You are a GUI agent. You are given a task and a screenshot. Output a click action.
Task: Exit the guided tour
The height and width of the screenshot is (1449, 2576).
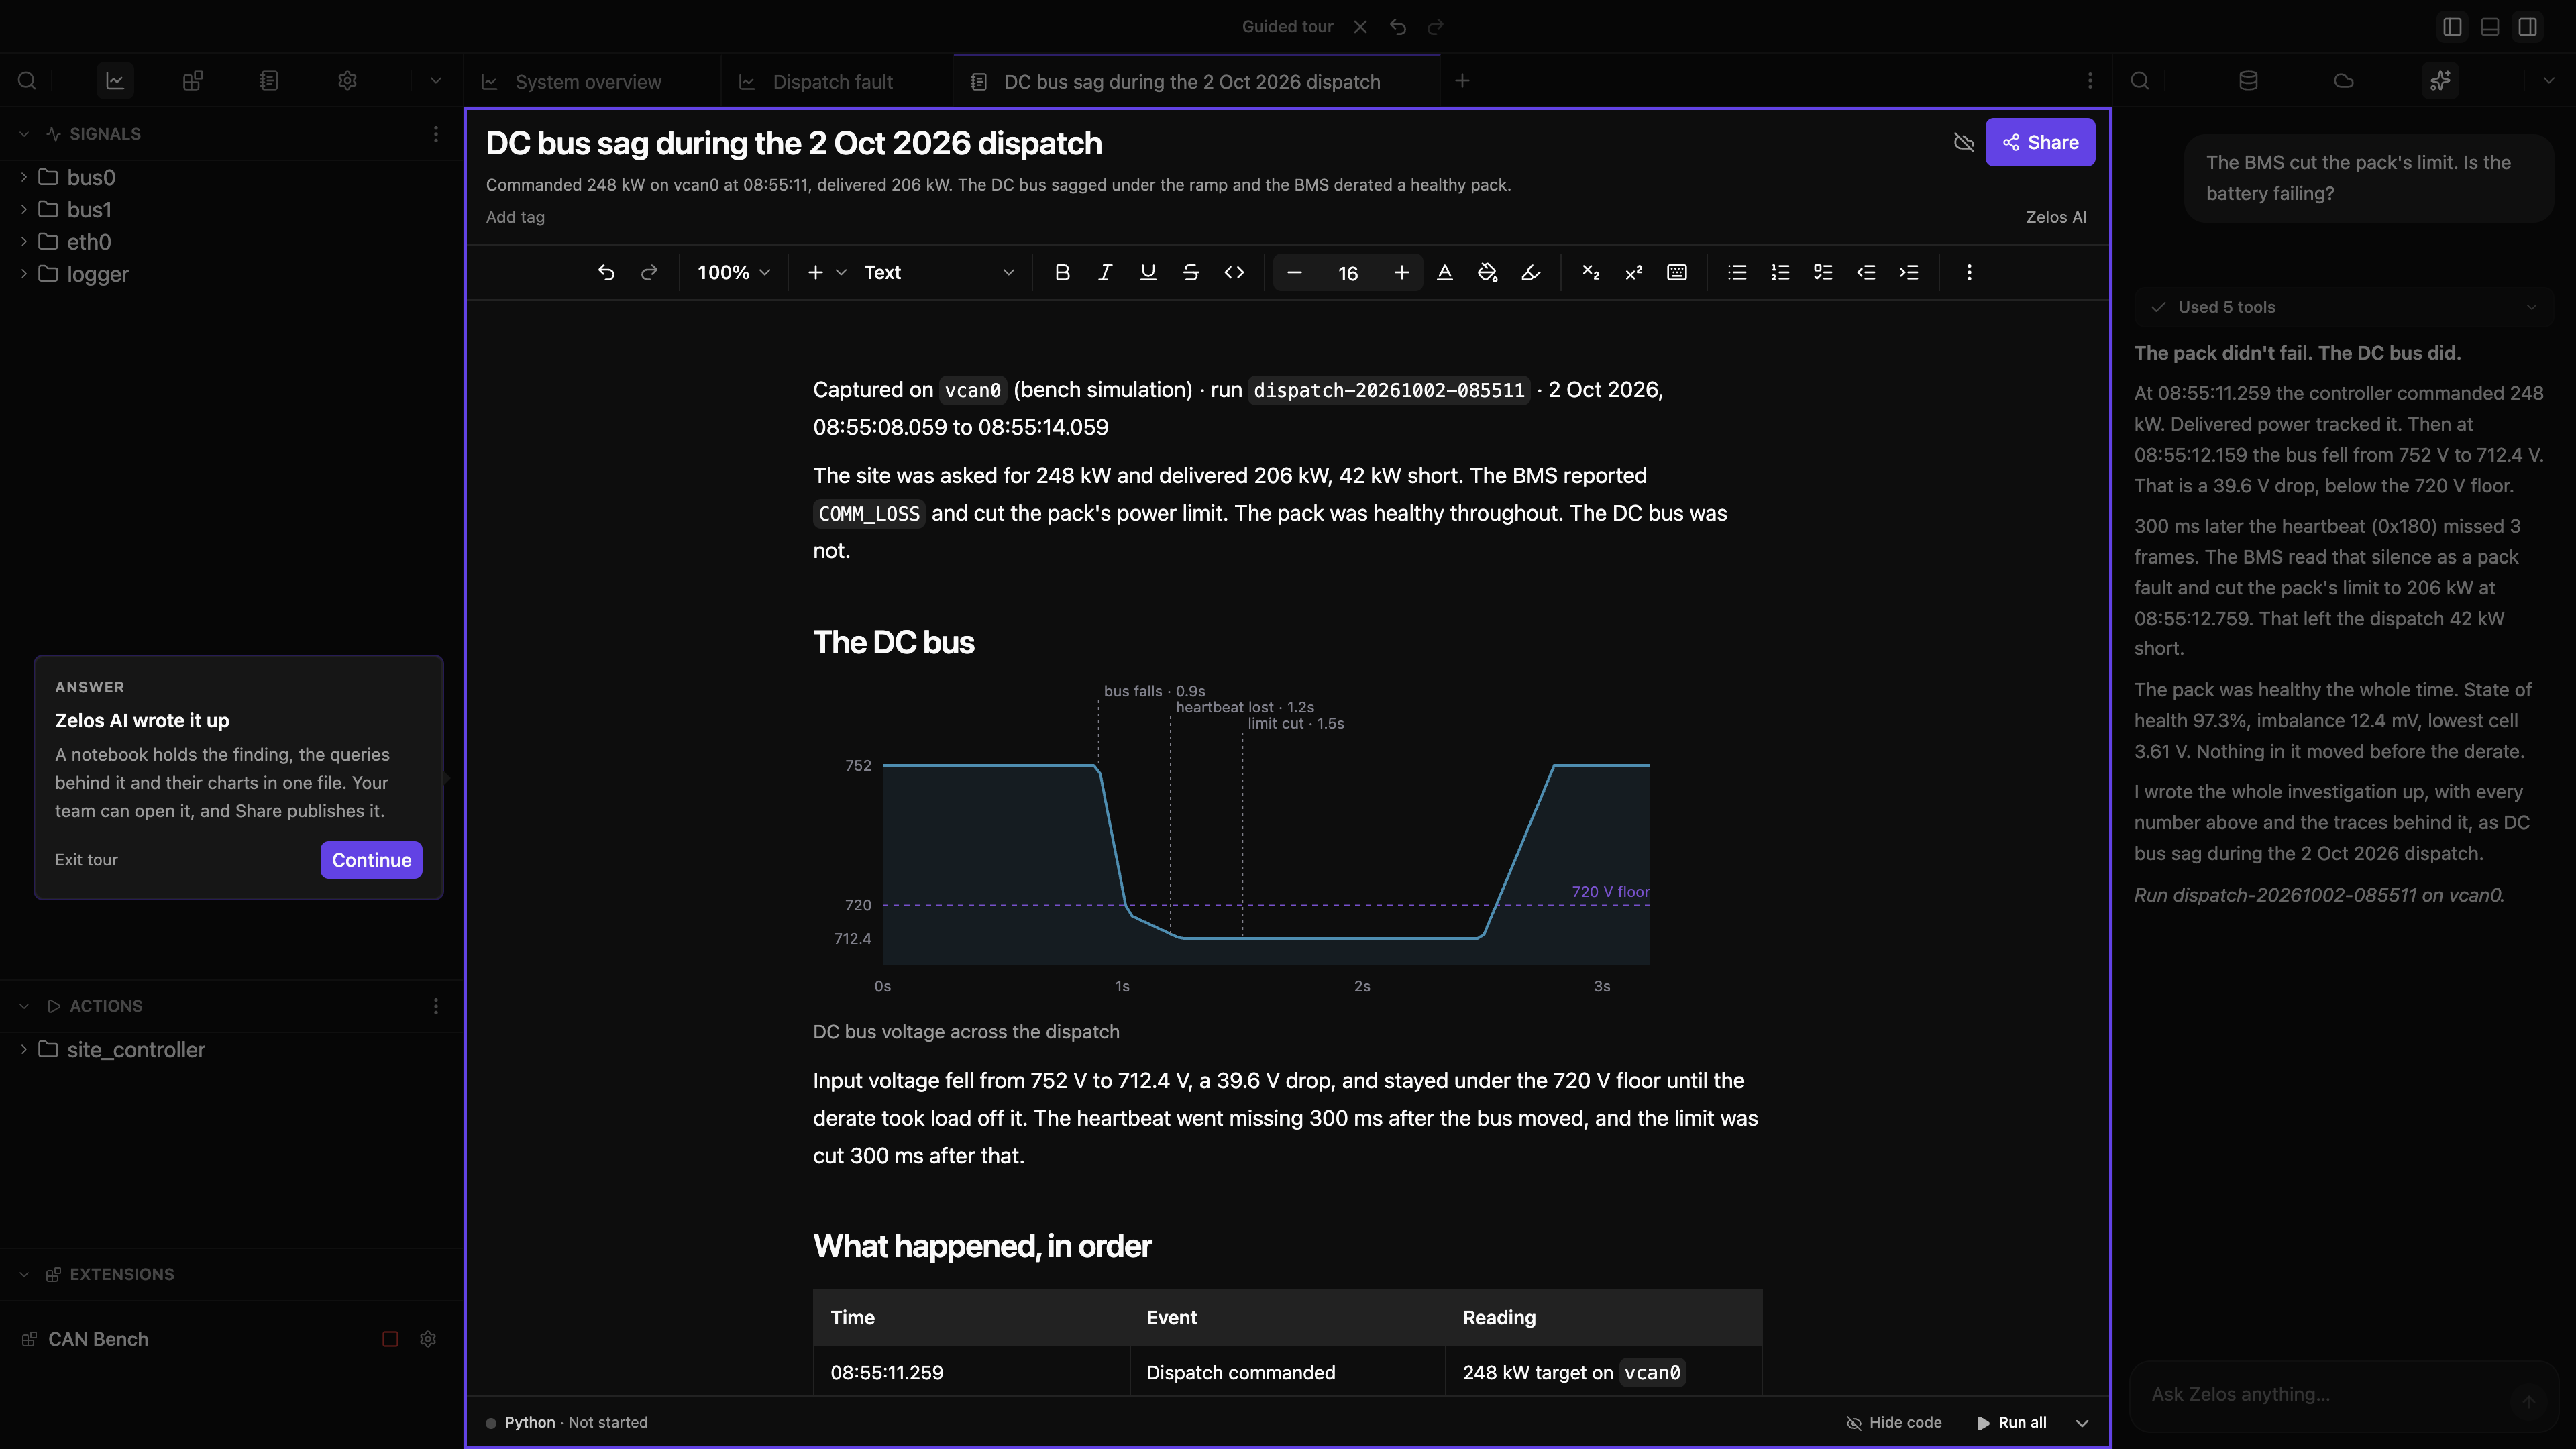pos(86,860)
